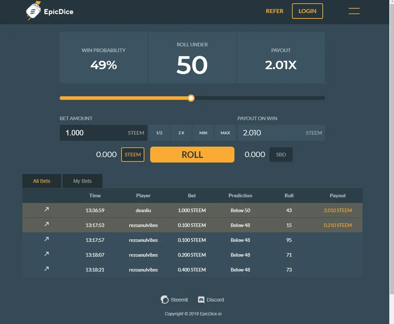Click the dark unfilled part of the slider track
The image size is (394, 324).
[x=260, y=98]
